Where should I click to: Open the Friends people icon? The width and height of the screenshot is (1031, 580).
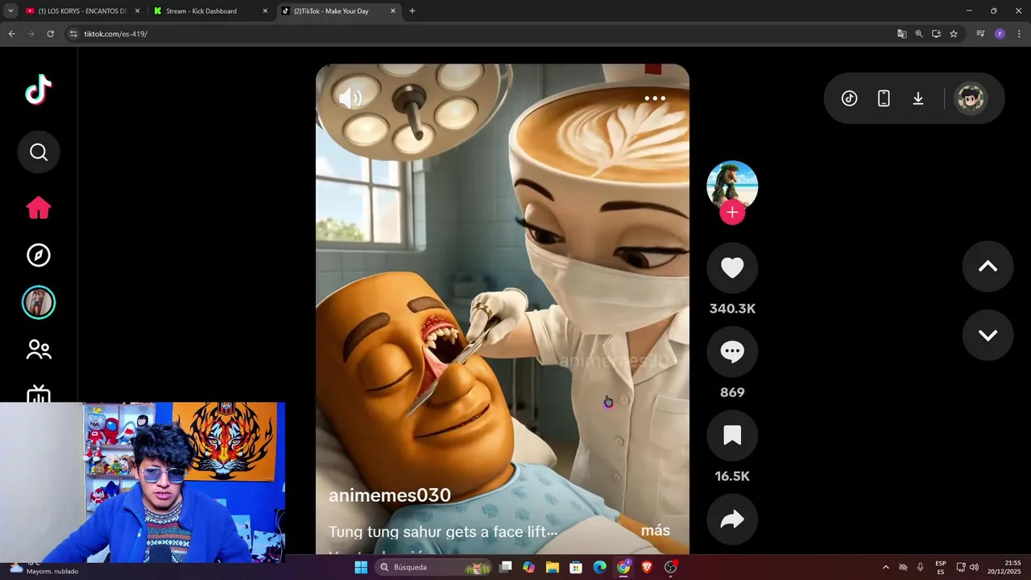(x=39, y=350)
